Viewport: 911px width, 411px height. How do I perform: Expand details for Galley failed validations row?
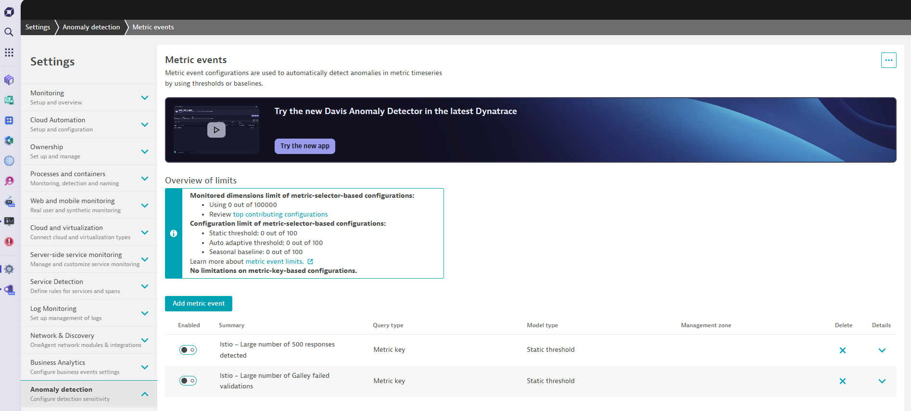pyautogui.click(x=882, y=381)
